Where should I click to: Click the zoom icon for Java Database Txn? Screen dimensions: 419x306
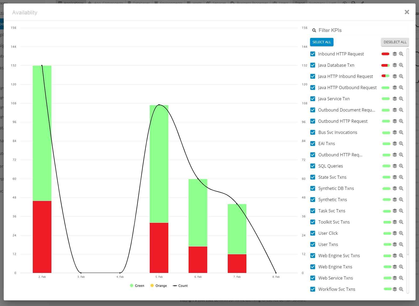[x=401, y=65]
